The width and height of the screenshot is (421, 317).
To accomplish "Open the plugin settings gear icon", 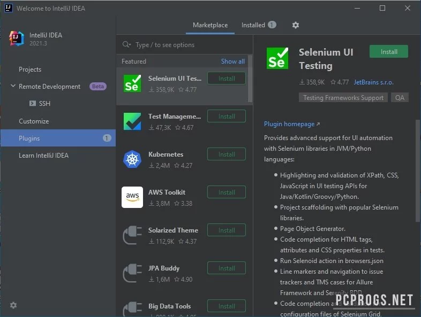I will pyautogui.click(x=295, y=25).
